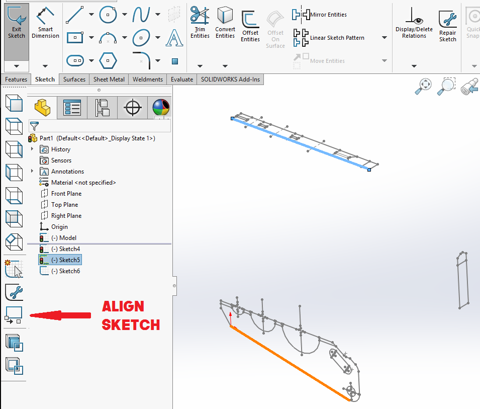
Task: Select the Ellipse sketch tool
Action: point(141,38)
